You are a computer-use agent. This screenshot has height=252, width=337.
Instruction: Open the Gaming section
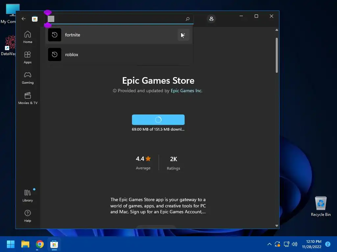[x=28, y=78]
